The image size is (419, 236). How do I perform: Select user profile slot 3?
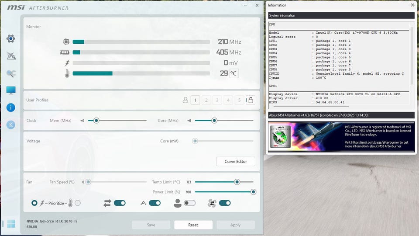pos(217,100)
